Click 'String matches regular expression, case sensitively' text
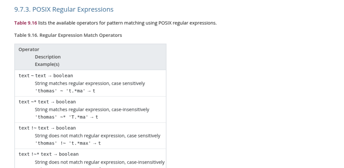 click(x=90, y=83)
